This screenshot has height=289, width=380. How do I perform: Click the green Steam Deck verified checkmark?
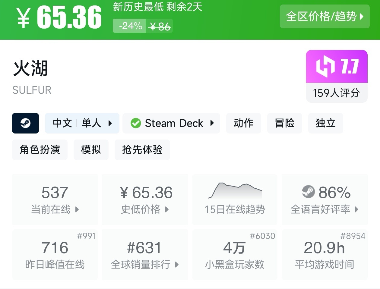click(x=136, y=123)
